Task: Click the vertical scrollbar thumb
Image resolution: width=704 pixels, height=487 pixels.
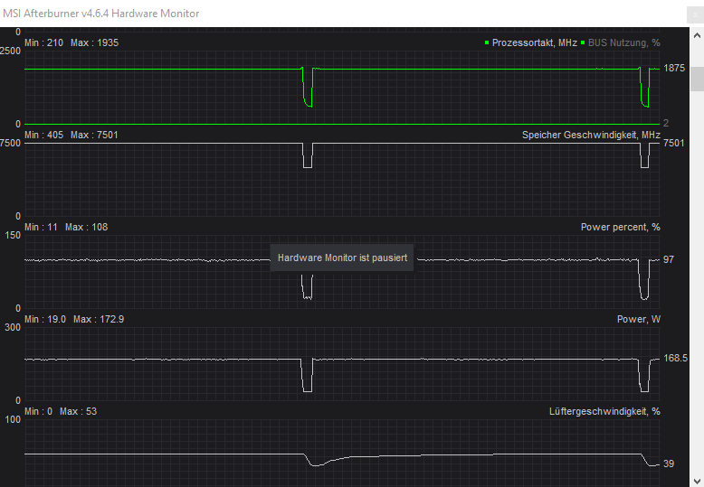Action: tap(697, 79)
